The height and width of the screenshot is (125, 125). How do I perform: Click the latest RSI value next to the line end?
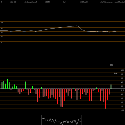point(115,31)
